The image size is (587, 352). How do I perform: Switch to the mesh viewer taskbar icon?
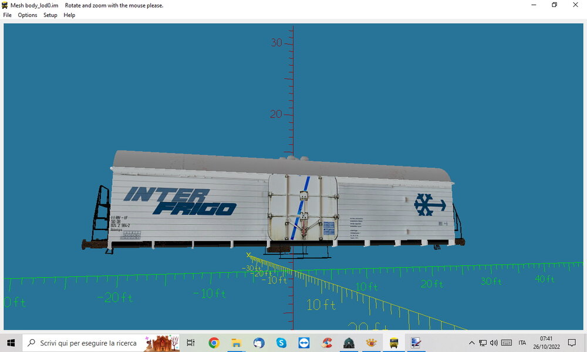coord(416,343)
